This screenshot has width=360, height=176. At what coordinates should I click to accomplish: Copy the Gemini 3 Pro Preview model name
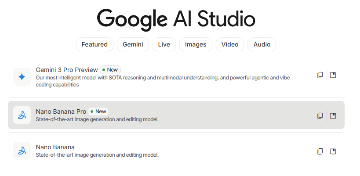pos(320,75)
